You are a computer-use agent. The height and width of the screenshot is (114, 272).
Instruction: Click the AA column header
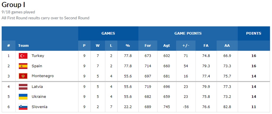pyautogui.click(x=227, y=46)
